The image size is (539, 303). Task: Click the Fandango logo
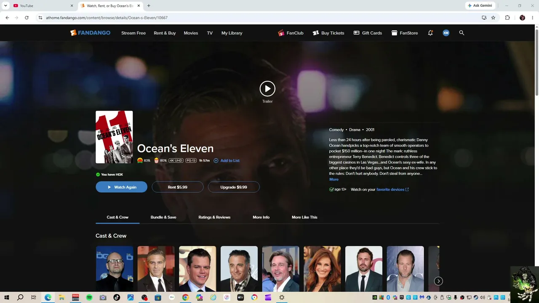91,33
